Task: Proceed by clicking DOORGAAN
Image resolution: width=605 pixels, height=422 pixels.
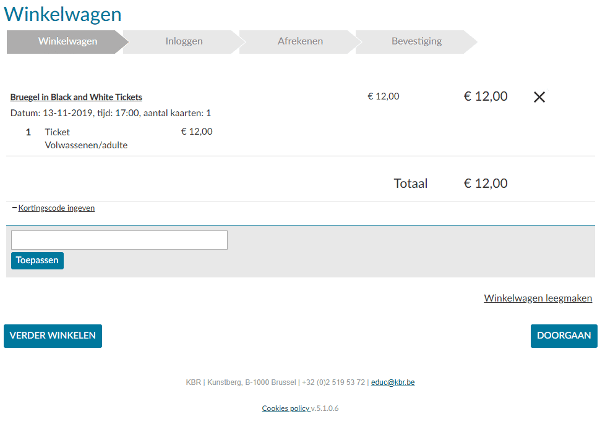Action: (564, 336)
